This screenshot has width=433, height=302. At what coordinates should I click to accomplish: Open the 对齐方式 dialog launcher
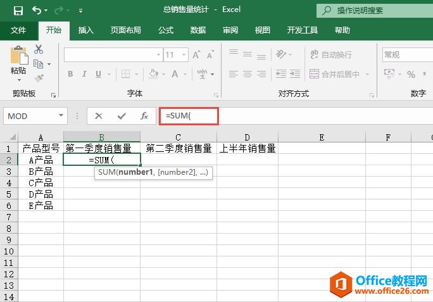click(372, 96)
